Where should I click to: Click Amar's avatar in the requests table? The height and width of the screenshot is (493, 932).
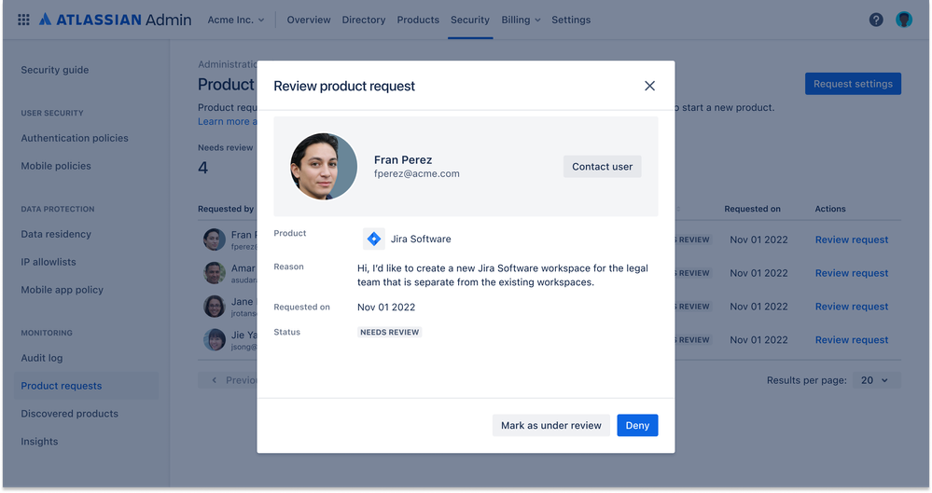(x=214, y=273)
